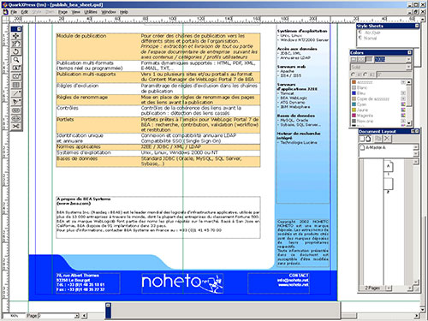Click blank facing page icon in Document Layout

point(368,139)
